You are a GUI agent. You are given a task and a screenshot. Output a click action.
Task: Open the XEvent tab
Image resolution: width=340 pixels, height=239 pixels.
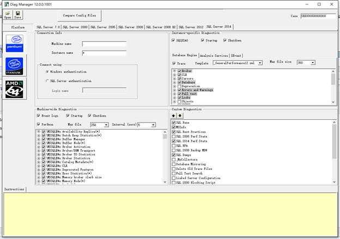236,56
